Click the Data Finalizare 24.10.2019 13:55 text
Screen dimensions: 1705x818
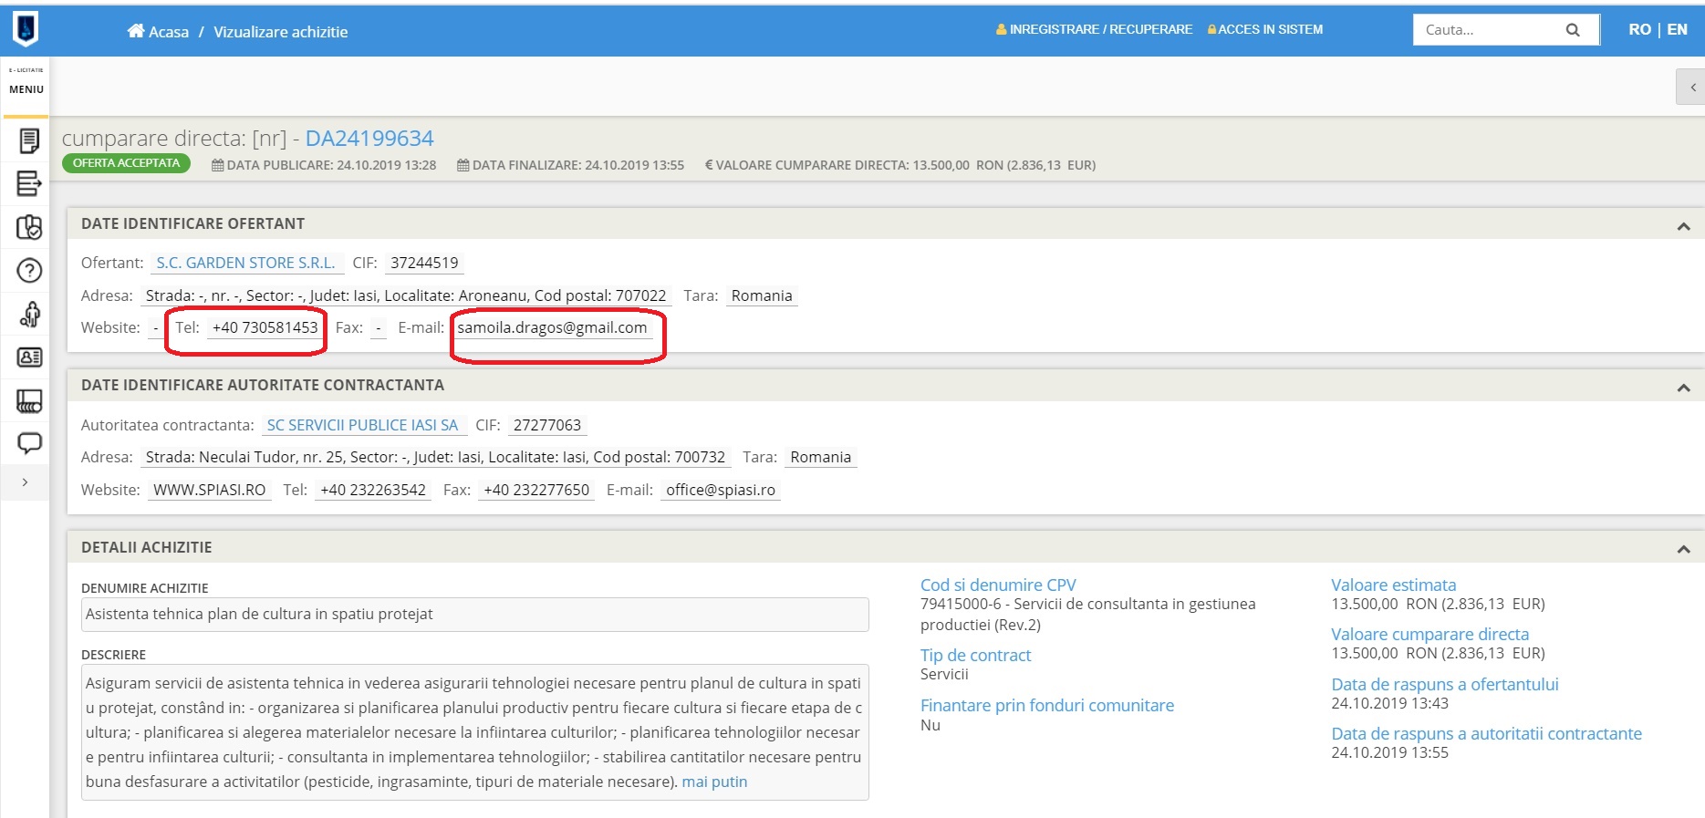(x=570, y=165)
